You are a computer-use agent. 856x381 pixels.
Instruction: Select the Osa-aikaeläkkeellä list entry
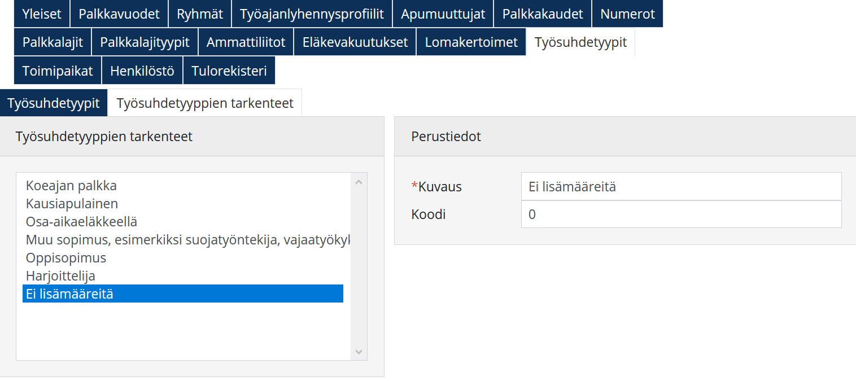(81, 222)
